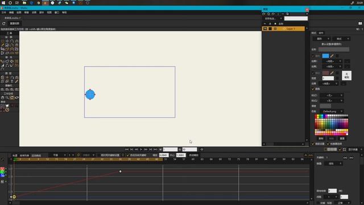This screenshot has height=205, width=364.
Task: Click the timeline keyframe point on the red curve
Action: click(x=120, y=171)
